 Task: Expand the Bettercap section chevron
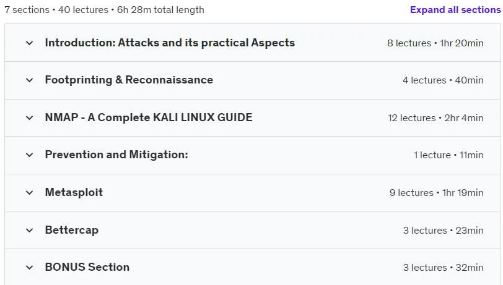point(29,230)
